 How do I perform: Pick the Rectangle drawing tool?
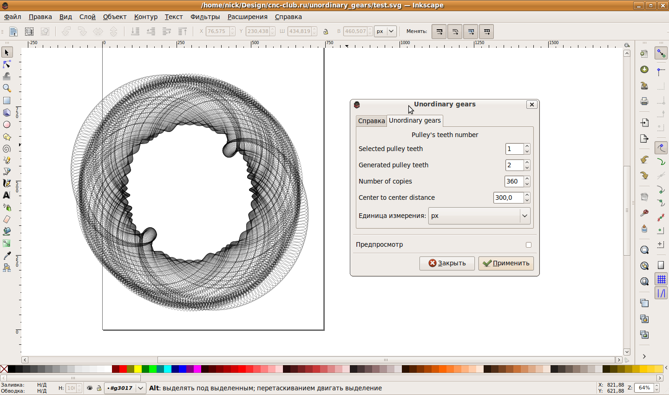pos(7,100)
